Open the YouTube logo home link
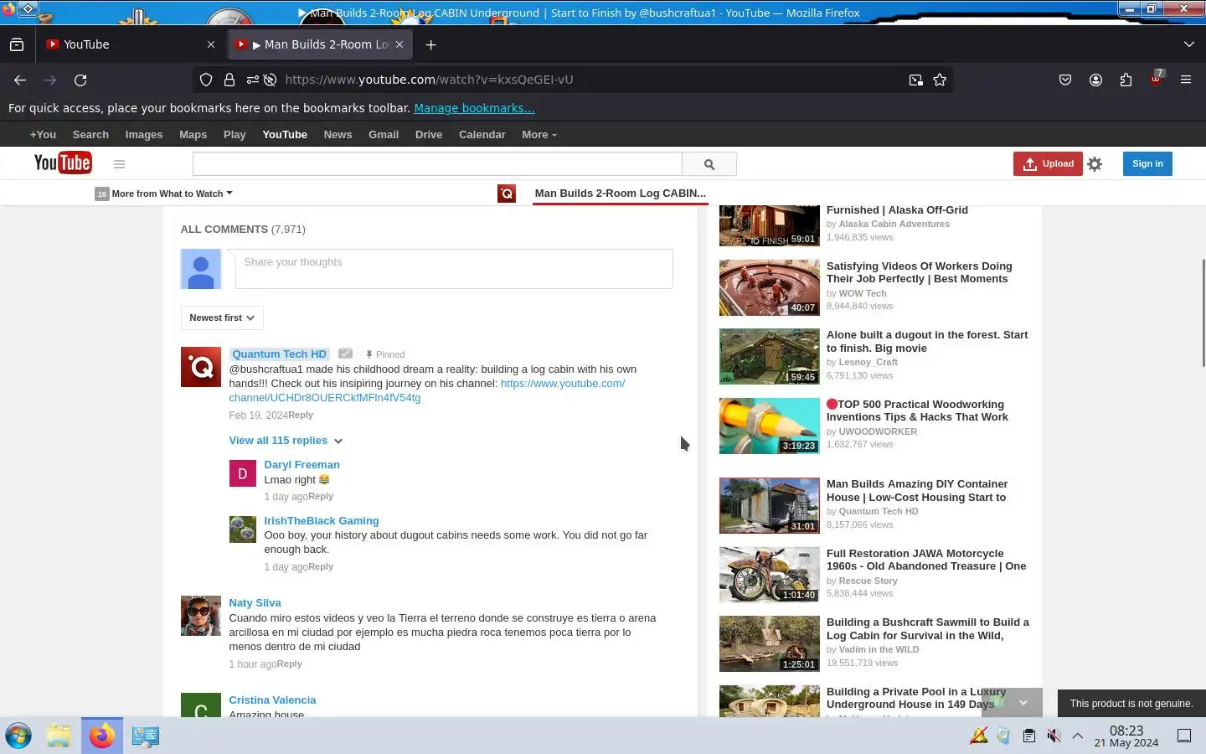The width and height of the screenshot is (1206, 754). coord(63,163)
